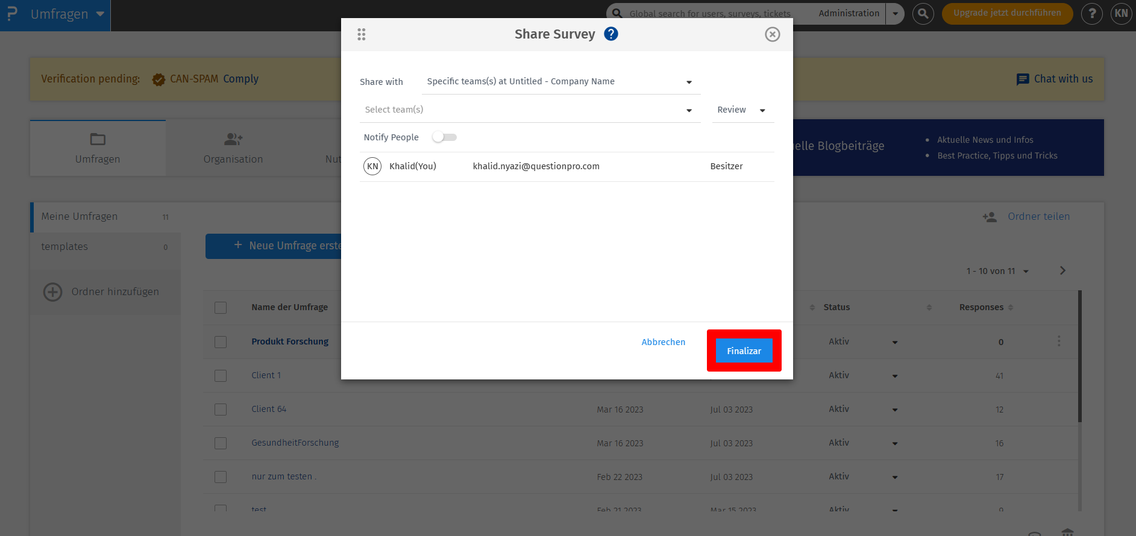
Task: Click the Organisation people icon
Action: (233, 139)
